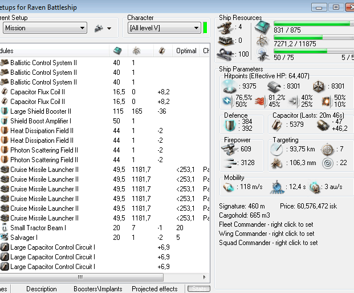The image size is (354, 293).
Task: Click the Stats button
Action: click(199, 288)
